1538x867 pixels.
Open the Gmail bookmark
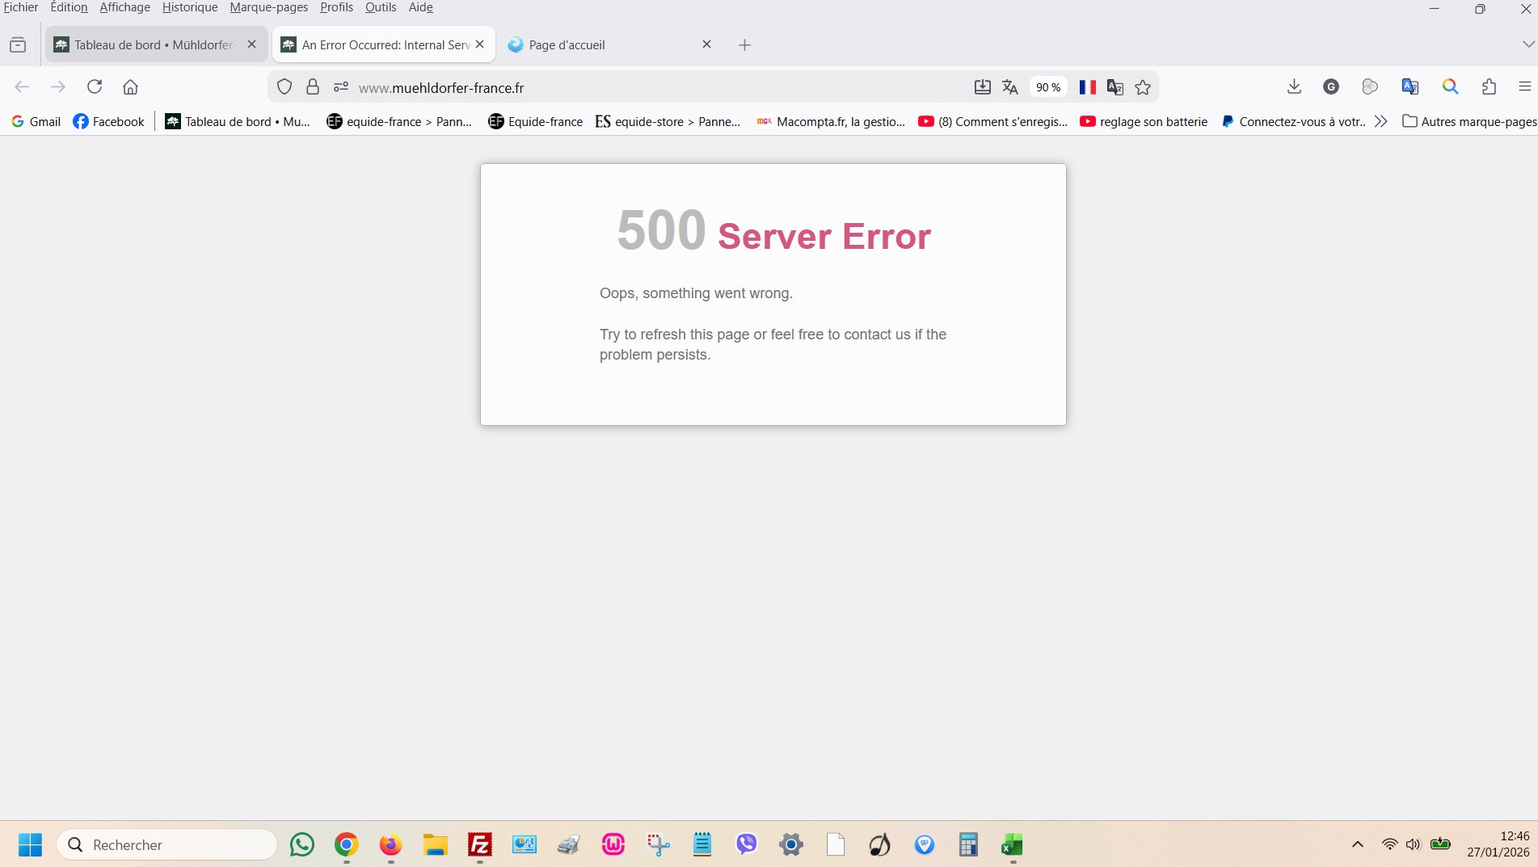tap(36, 121)
